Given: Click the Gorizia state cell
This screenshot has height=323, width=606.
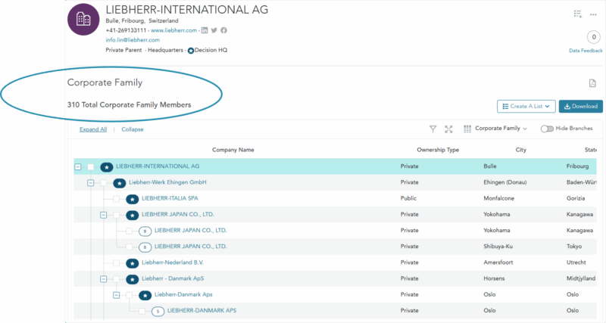Looking at the screenshot, I should (x=576, y=198).
